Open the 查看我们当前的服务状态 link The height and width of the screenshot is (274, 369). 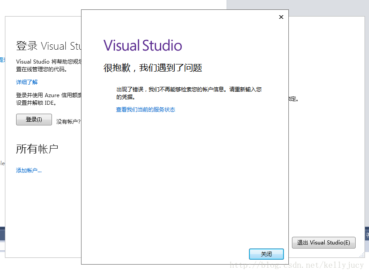click(146, 110)
